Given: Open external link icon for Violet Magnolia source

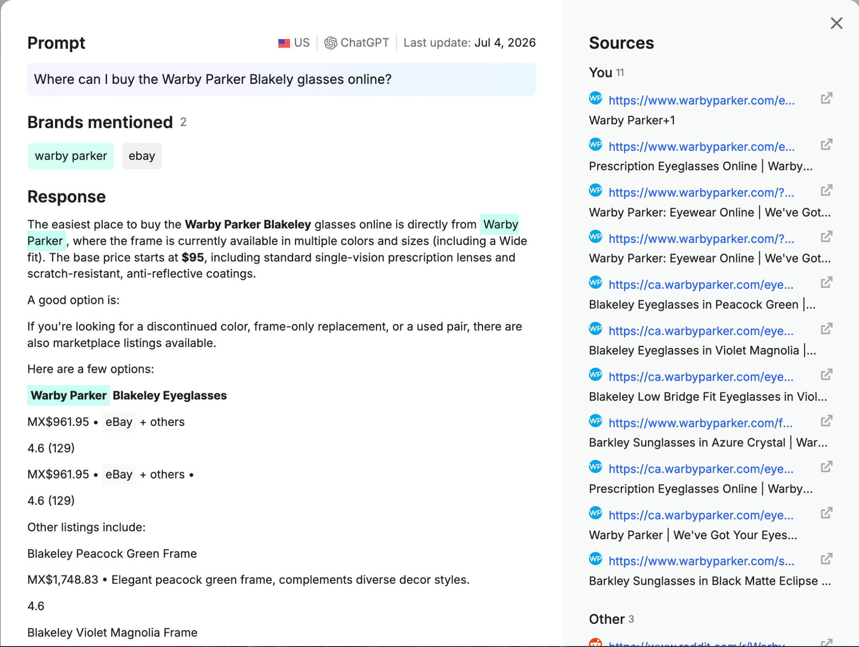Looking at the screenshot, I should (826, 329).
